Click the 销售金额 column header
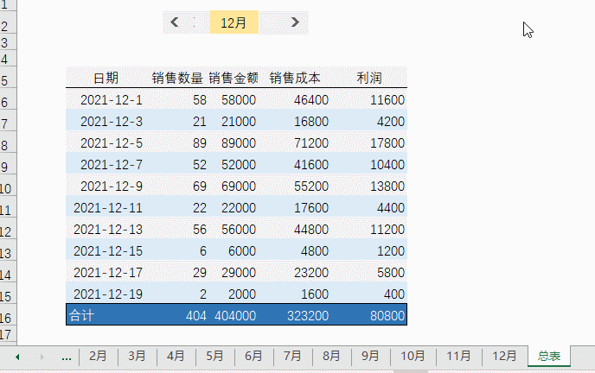The image size is (595, 373). (234, 78)
